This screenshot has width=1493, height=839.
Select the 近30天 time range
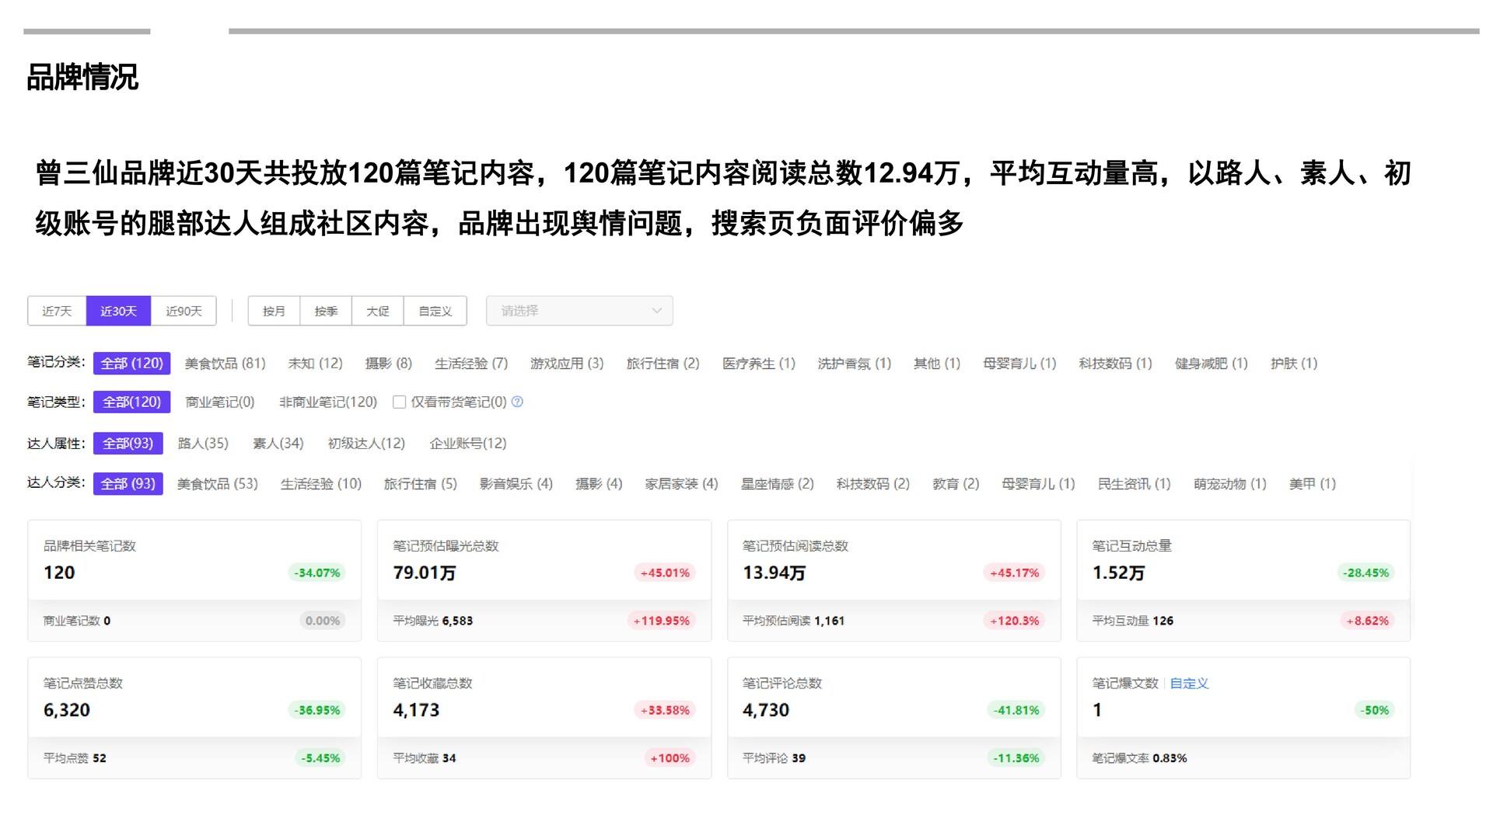pyautogui.click(x=118, y=311)
